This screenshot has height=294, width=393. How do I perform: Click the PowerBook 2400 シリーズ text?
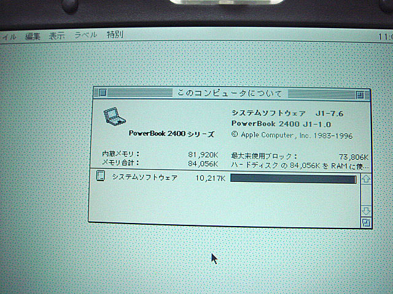click(171, 134)
